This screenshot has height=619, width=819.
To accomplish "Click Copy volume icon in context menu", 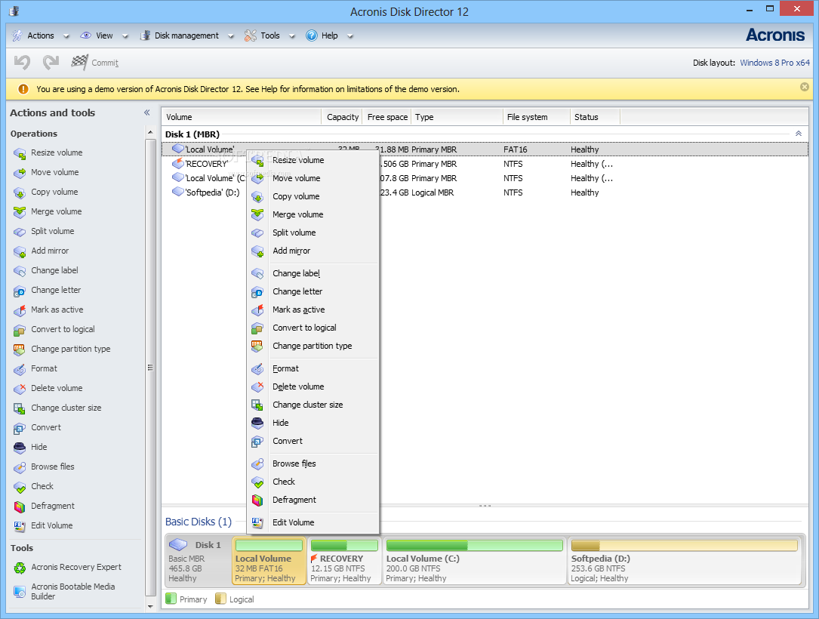I will tap(257, 196).
